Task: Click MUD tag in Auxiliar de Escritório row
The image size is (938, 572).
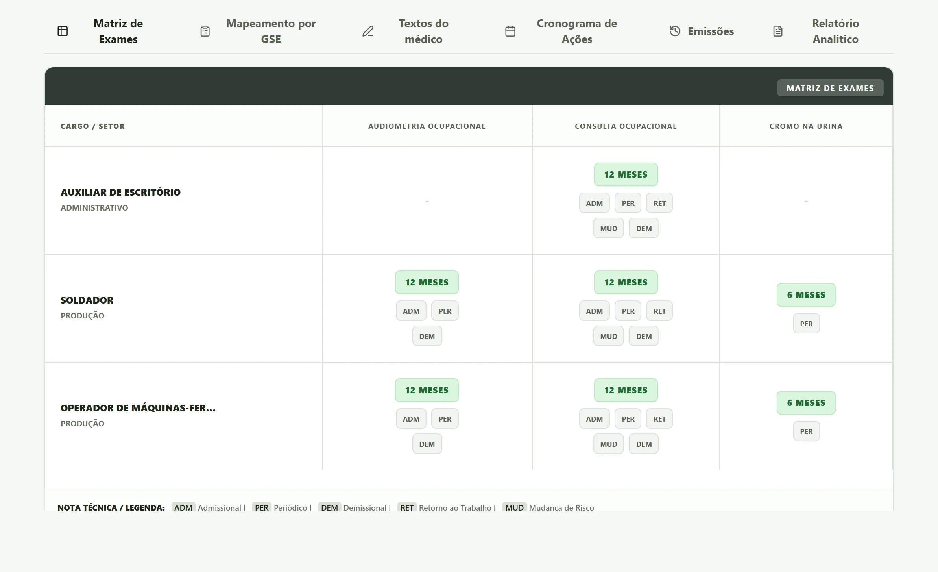Action: tap(608, 228)
